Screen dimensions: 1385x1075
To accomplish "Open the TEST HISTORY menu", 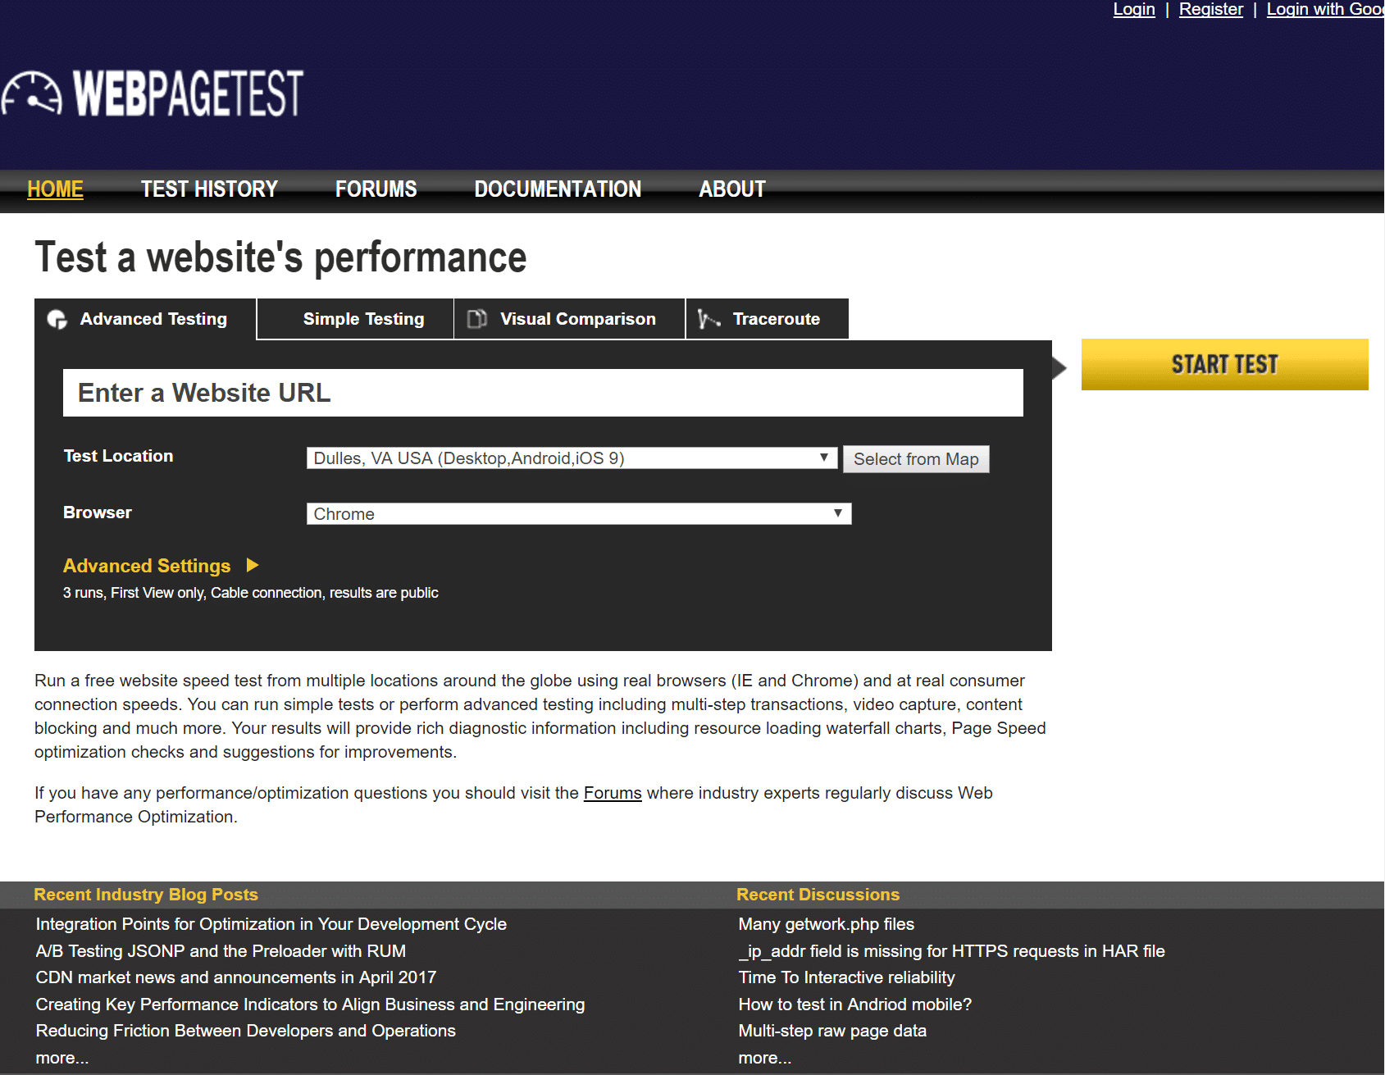I will 208,189.
